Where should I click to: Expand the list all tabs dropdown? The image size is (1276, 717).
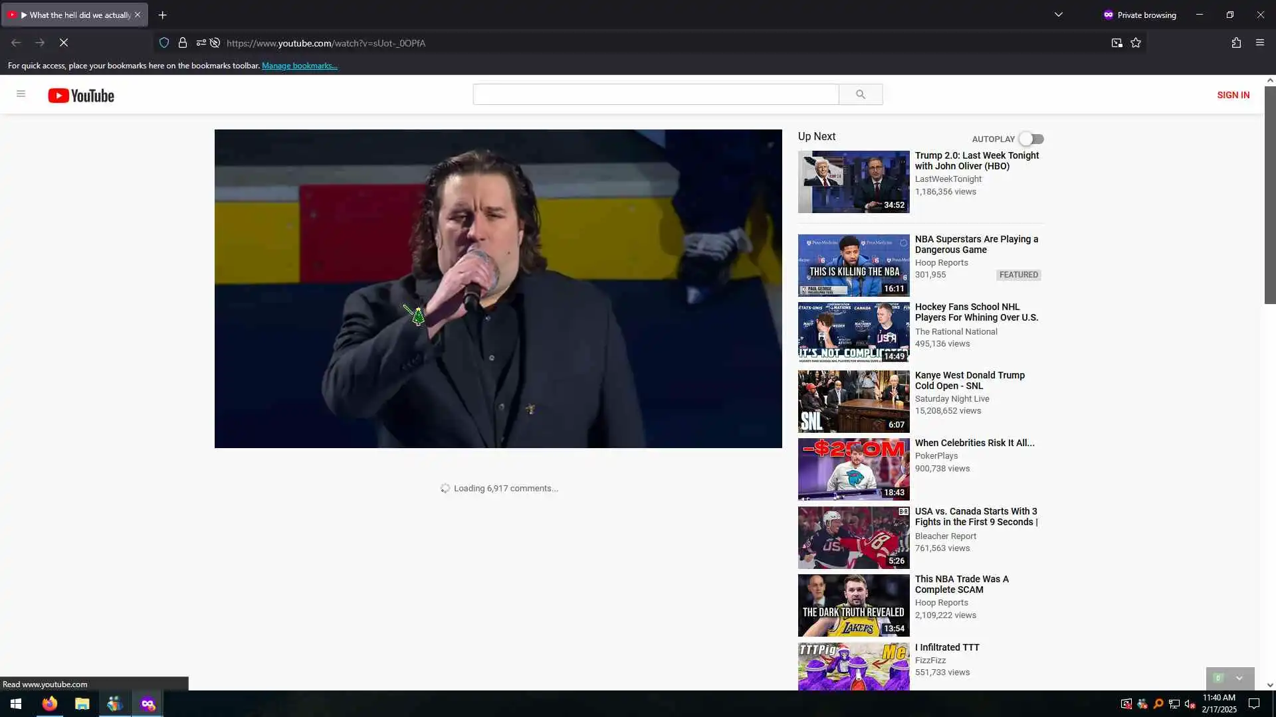[x=1059, y=15]
